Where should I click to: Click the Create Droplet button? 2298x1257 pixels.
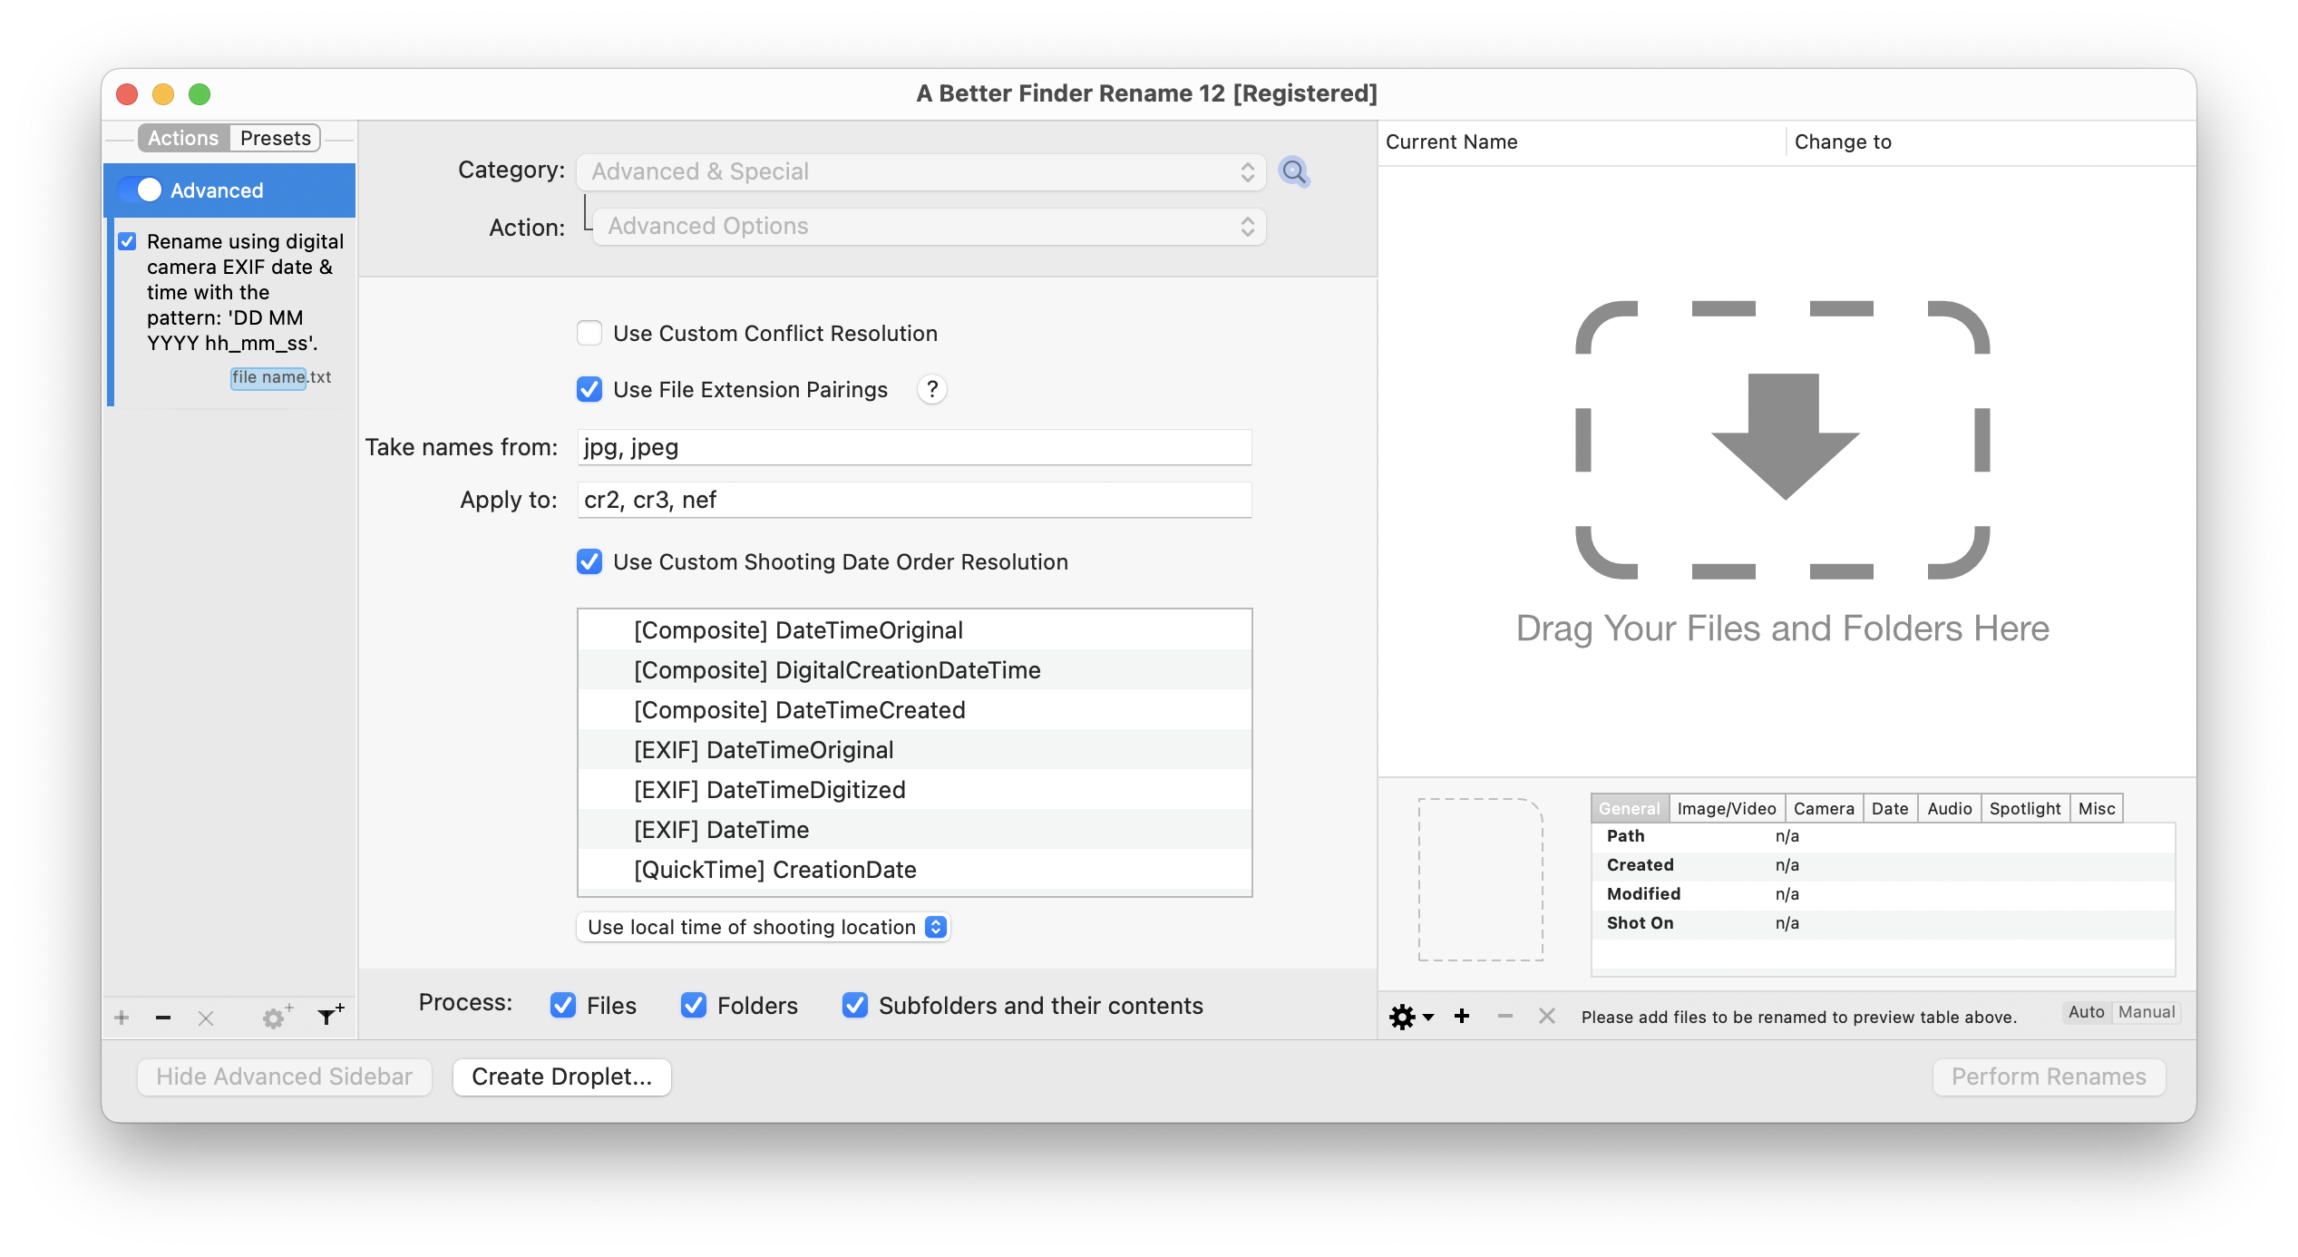tap(562, 1077)
